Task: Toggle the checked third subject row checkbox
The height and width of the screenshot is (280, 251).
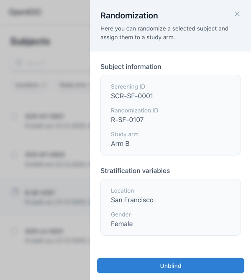Action: click(x=15, y=192)
